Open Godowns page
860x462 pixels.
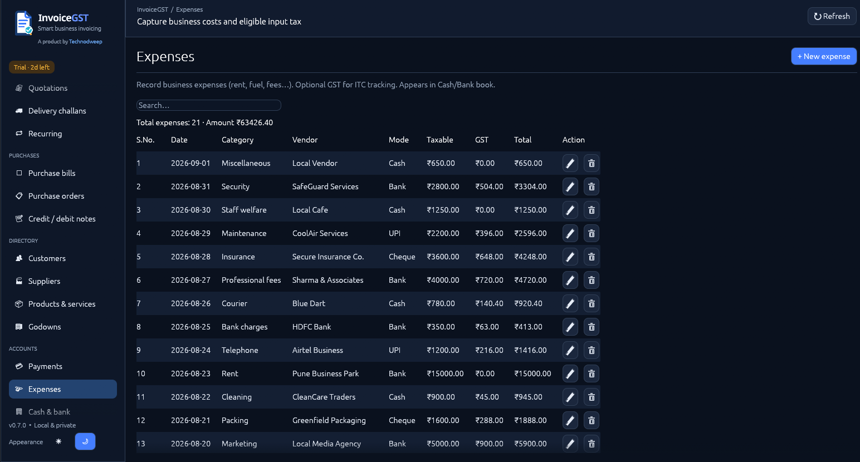click(x=63, y=327)
